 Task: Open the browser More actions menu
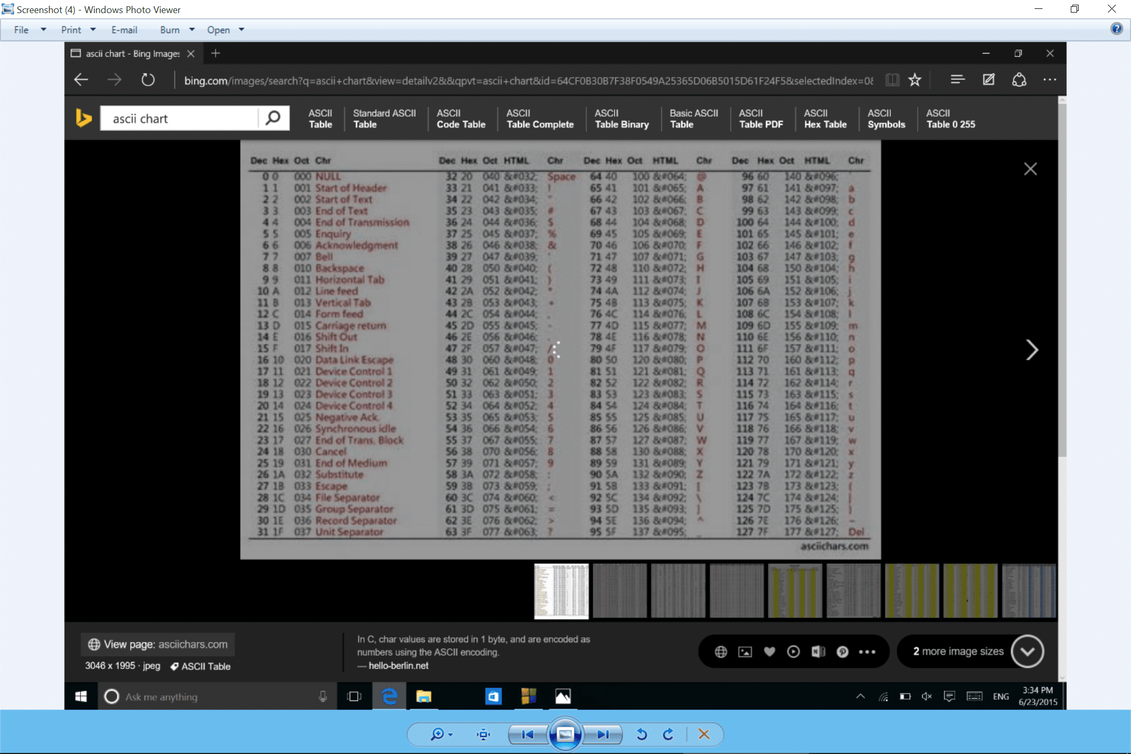(1049, 80)
